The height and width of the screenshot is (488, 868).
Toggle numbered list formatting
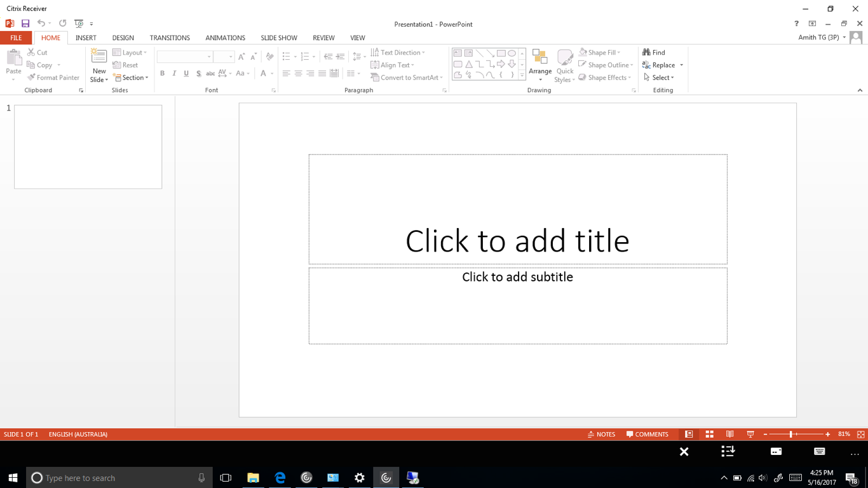(x=306, y=56)
